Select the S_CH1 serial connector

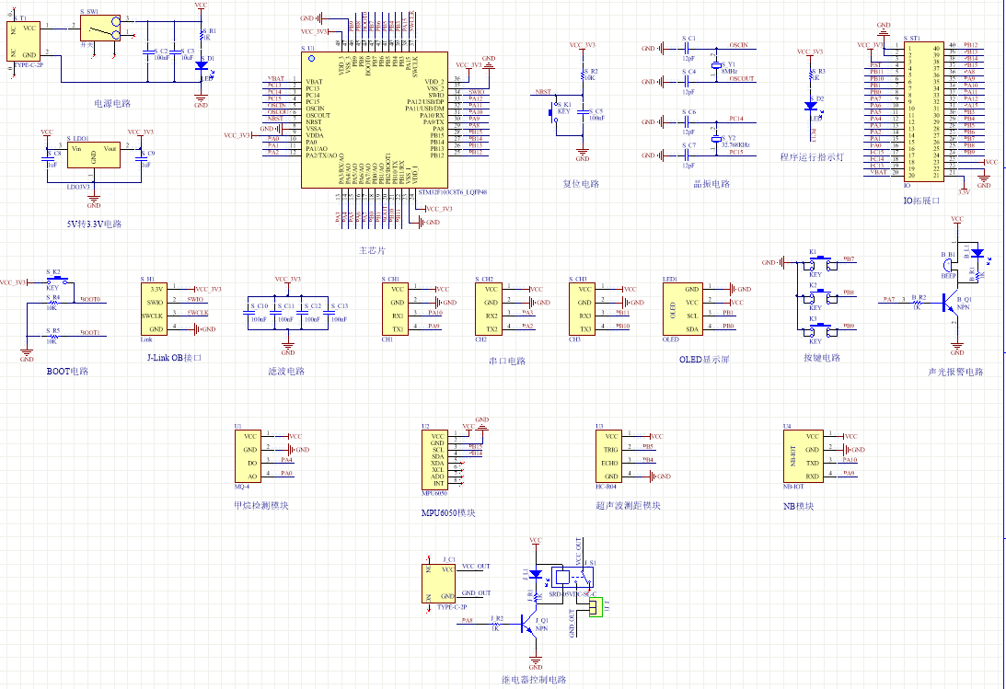(395, 309)
